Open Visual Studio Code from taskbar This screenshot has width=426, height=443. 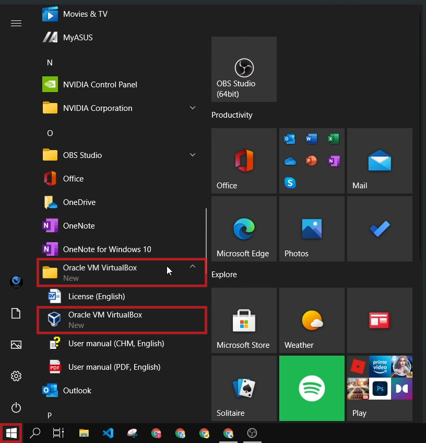click(108, 433)
